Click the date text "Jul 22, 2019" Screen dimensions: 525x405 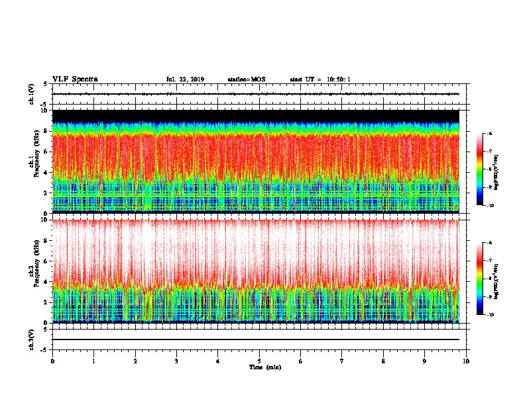pos(185,79)
